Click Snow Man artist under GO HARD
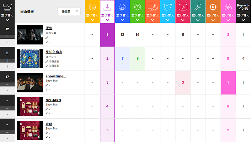The width and height of the screenshot is (251, 142). 52,105
